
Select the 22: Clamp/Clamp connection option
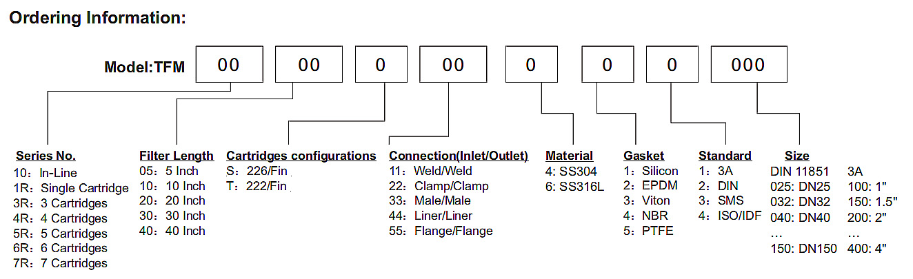439,186
